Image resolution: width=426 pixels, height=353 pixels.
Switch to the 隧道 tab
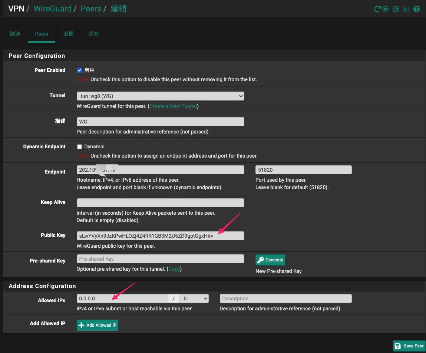coord(15,34)
